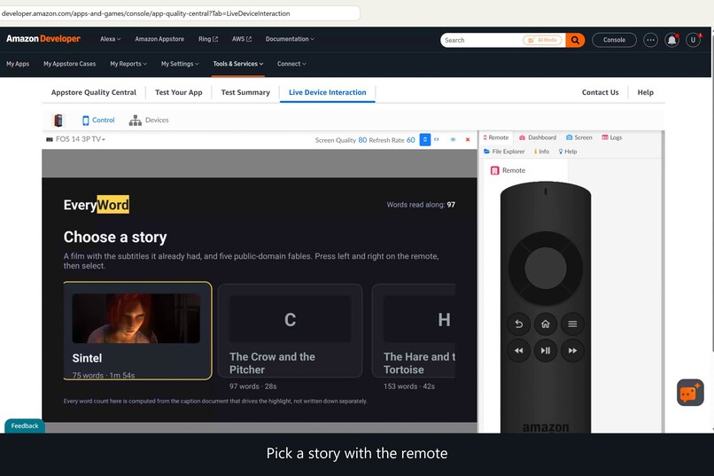Open the Test Your App tab
Image resolution: width=714 pixels, height=476 pixels.
pyautogui.click(x=179, y=92)
